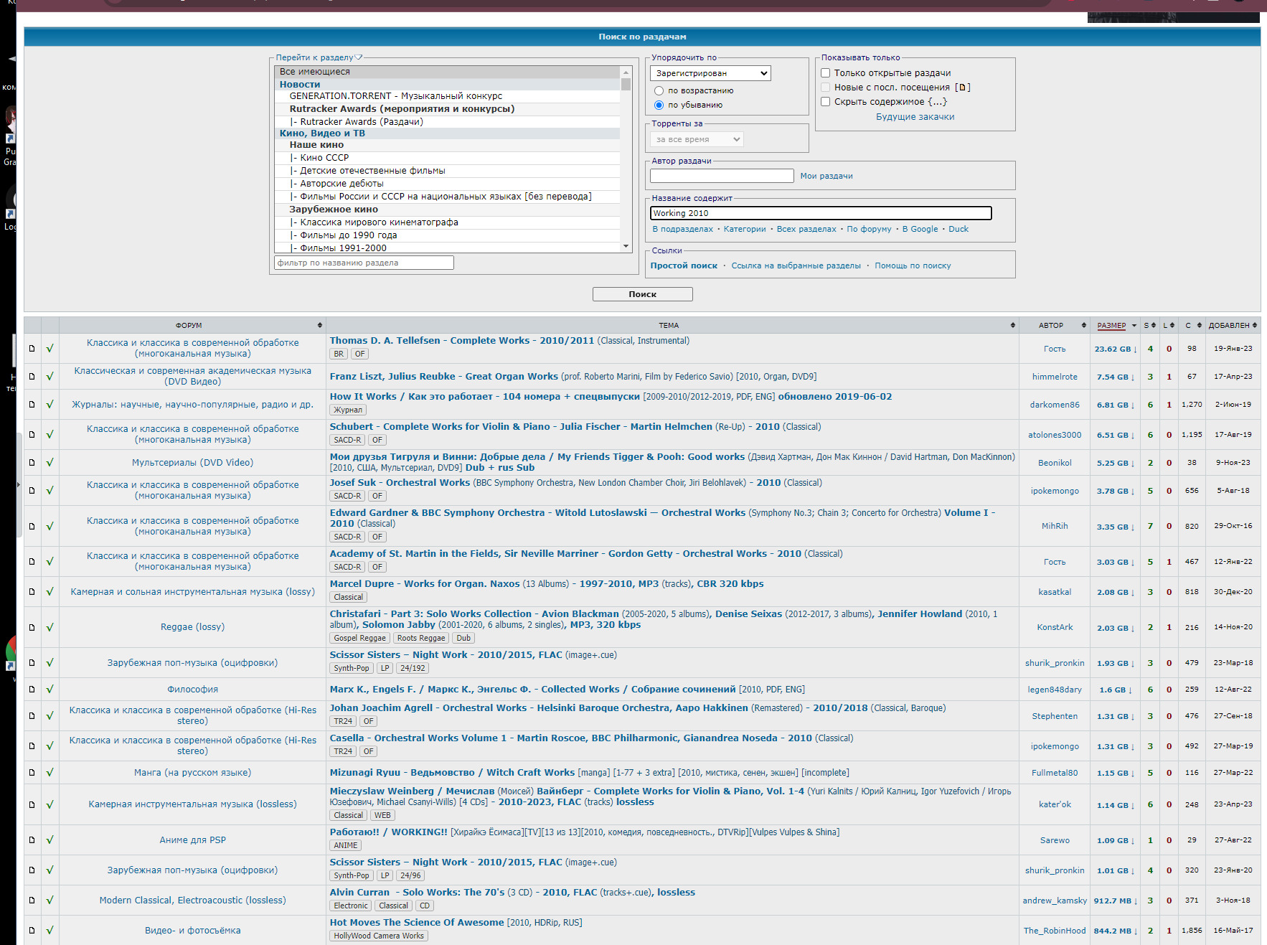Click green checkmark icon in Franz Liszt row

pyautogui.click(x=50, y=377)
